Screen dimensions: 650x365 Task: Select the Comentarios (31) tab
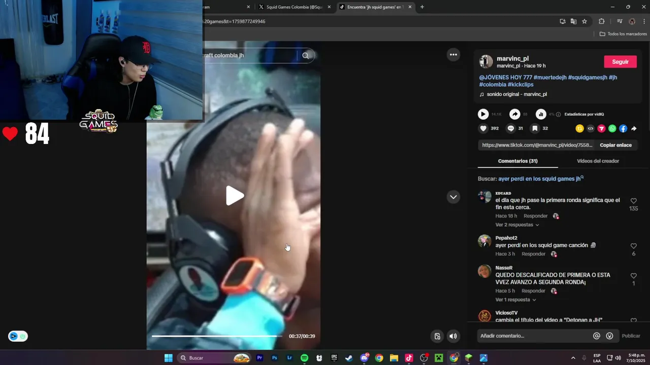[517, 161]
